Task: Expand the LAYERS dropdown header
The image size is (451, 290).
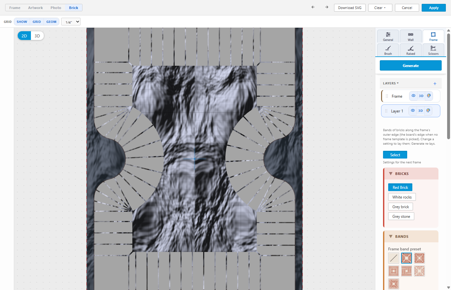Action: coord(391,83)
